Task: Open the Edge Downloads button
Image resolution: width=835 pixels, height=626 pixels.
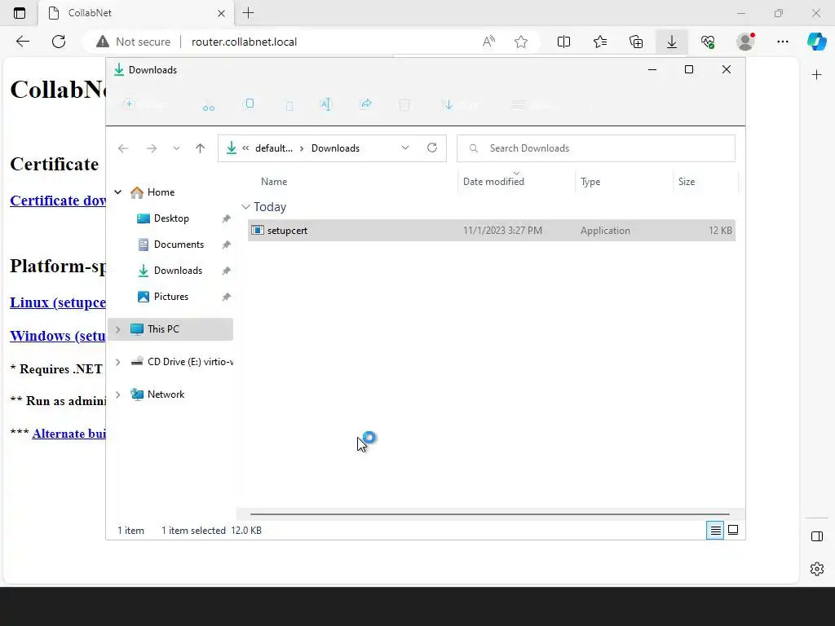Action: tap(672, 42)
